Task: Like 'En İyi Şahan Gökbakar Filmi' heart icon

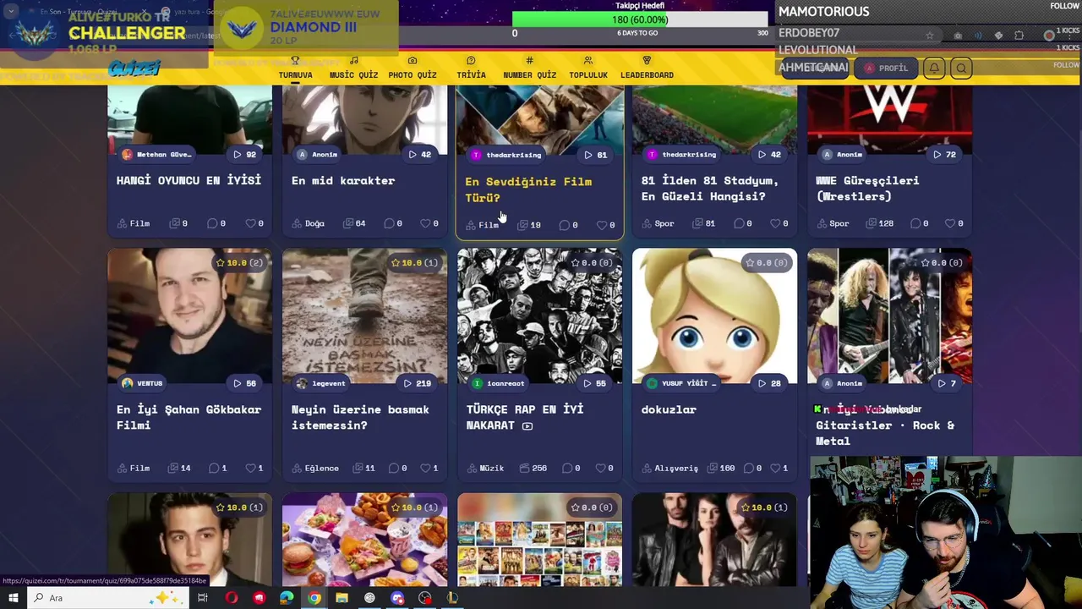Action: [x=250, y=468]
